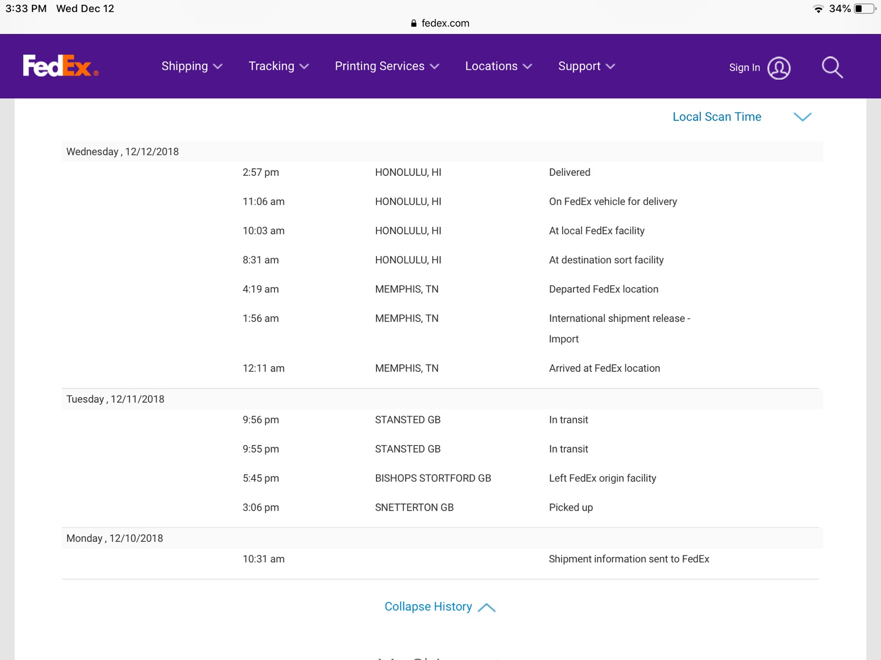Click SNETTERTON GB location
This screenshot has height=660, width=881.
414,507
